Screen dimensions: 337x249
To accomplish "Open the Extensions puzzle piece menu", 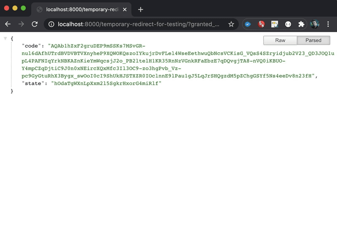I will point(301,24).
